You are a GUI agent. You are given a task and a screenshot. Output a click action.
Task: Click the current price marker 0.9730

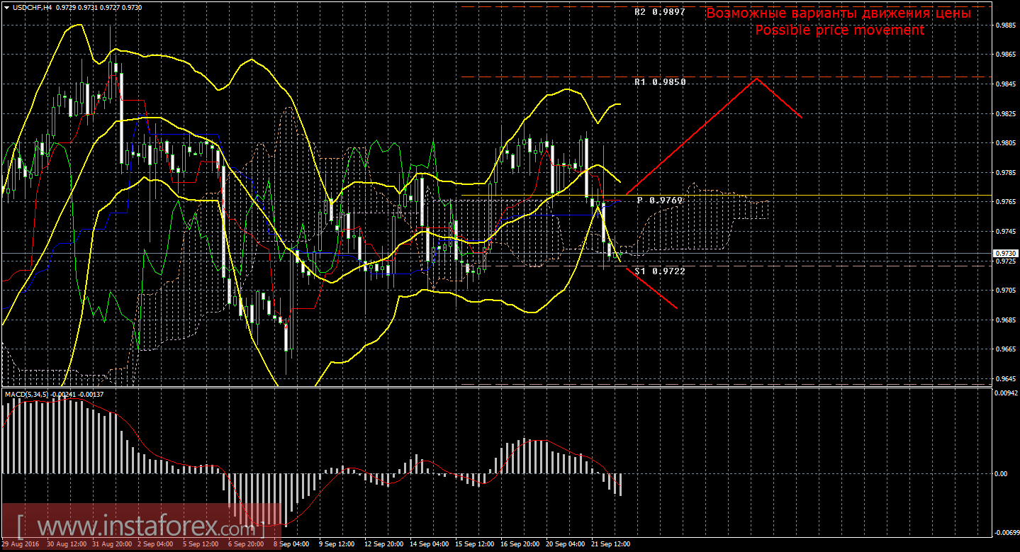[1006, 253]
